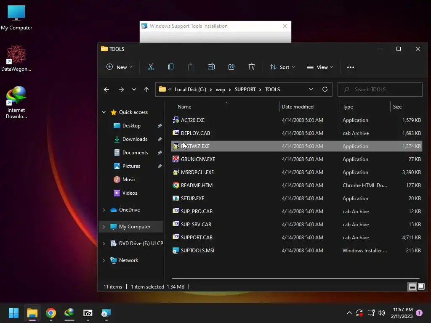This screenshot has height=323, width=431.
Task: Expand the DVD Drive (E:) node
Action: click(104, 244)
